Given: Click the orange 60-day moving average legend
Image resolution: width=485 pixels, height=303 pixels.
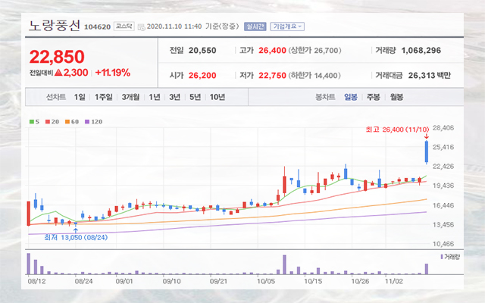Looking at the screenshot, I should (72, 122).
